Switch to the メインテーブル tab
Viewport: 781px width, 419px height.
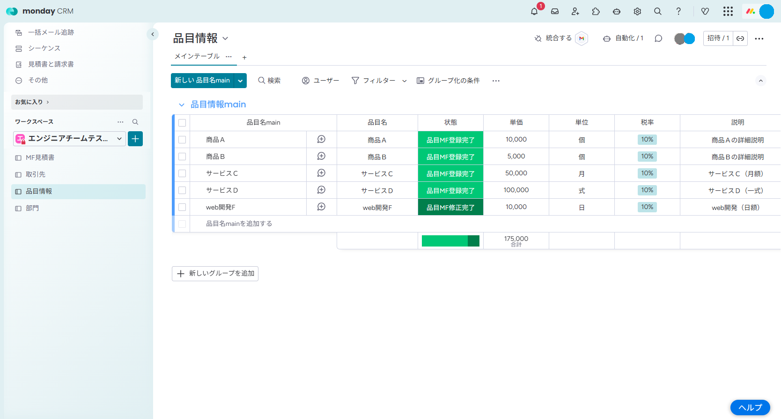pos(197,56)
